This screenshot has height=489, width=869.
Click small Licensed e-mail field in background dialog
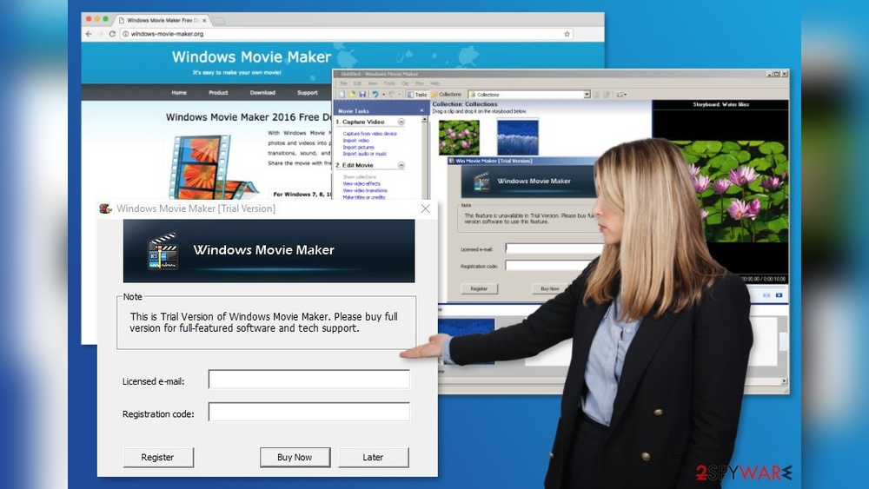555,248
